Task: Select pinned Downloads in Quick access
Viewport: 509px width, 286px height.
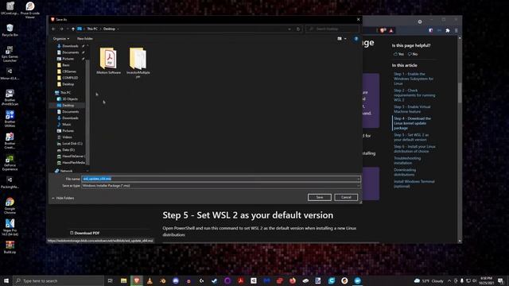Action: click(x=70, y=46)
